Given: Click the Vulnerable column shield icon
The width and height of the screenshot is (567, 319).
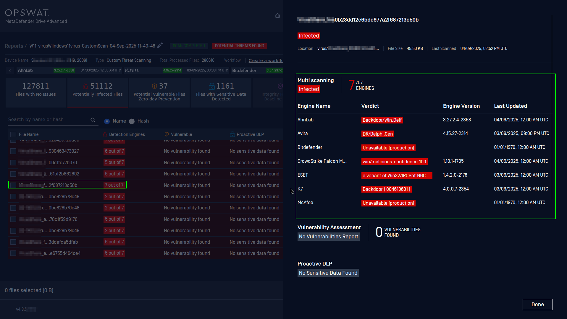Looking at the screenshot, I should coord(167,134).
